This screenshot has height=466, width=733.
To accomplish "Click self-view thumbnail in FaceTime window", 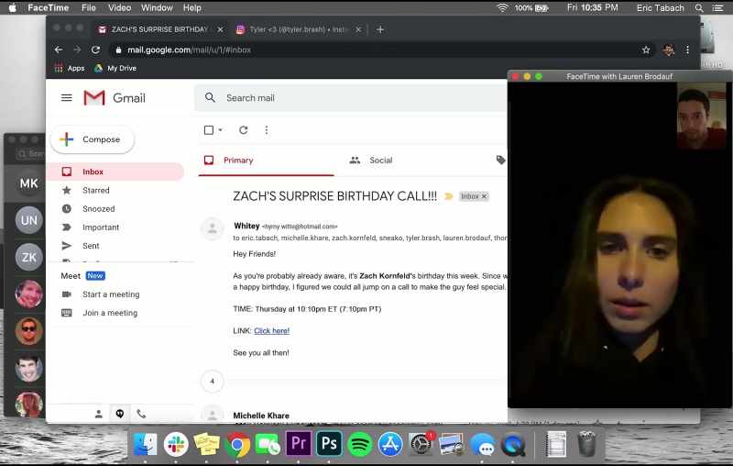I will [x=702, y=116].
